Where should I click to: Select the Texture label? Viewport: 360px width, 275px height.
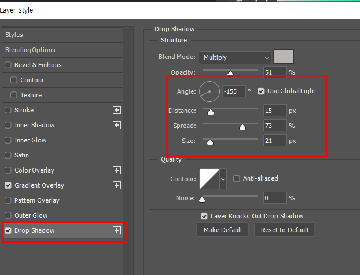tap(31, 95)
